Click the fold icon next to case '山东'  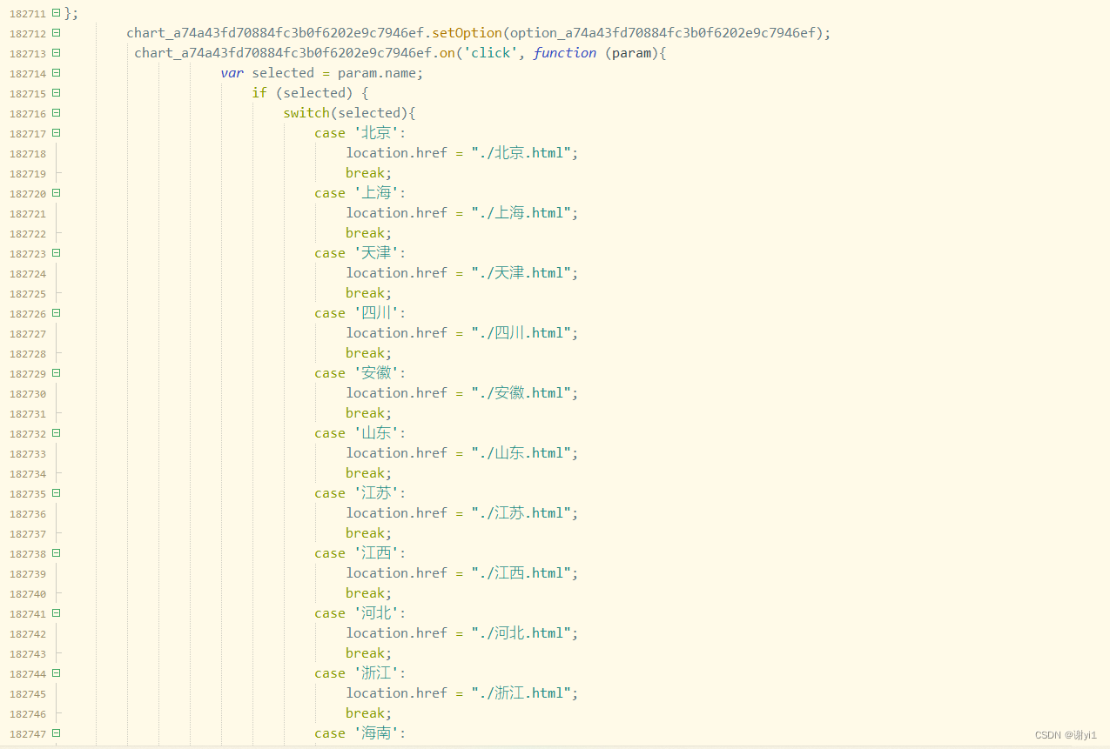pyautogui.click(x=55, y=433)
